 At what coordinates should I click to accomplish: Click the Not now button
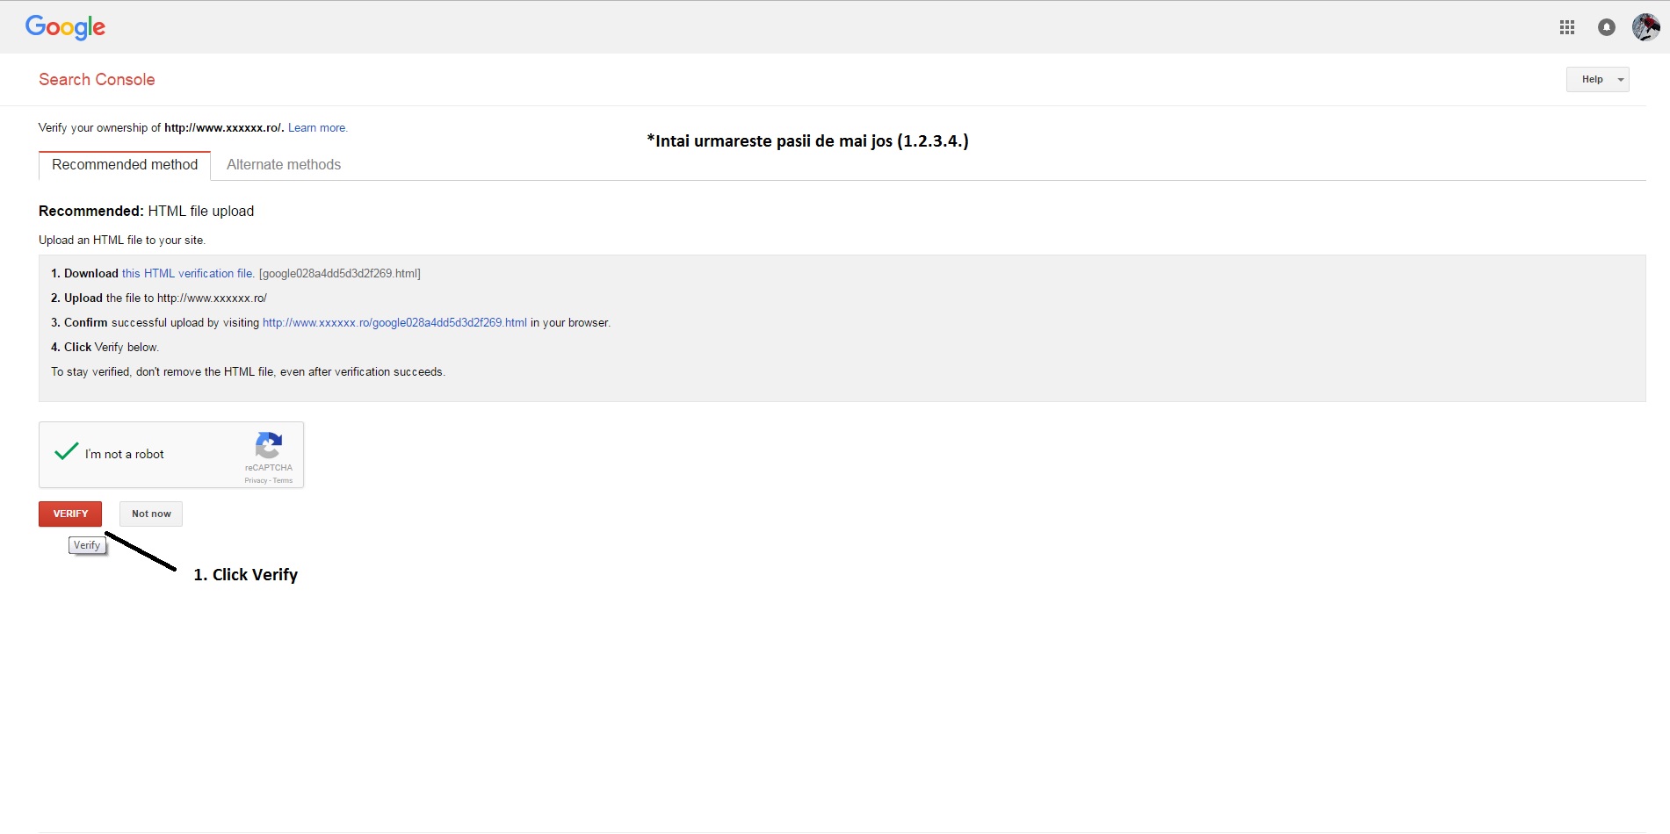pos(151,514)
